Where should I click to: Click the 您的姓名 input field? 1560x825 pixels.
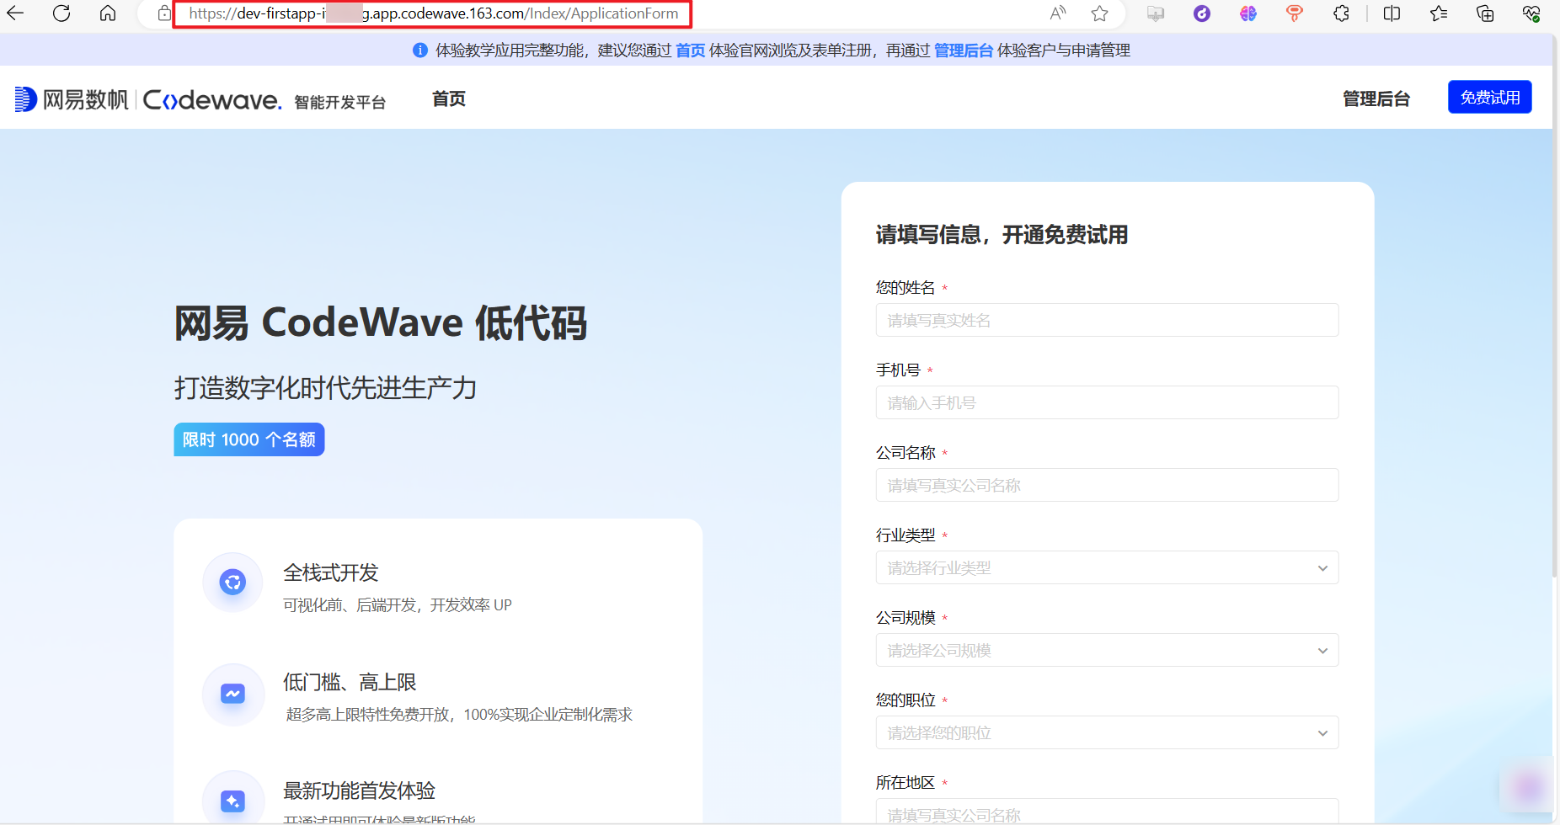point(1106,320)
